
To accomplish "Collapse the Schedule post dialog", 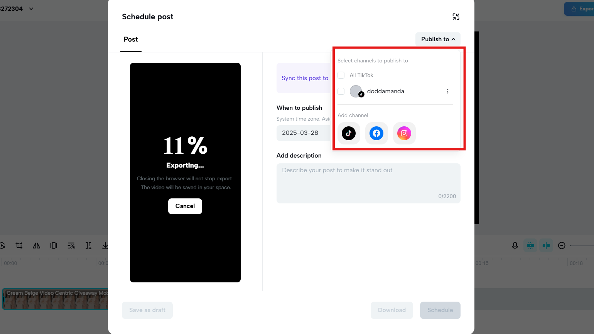I will tap(456, 17).
